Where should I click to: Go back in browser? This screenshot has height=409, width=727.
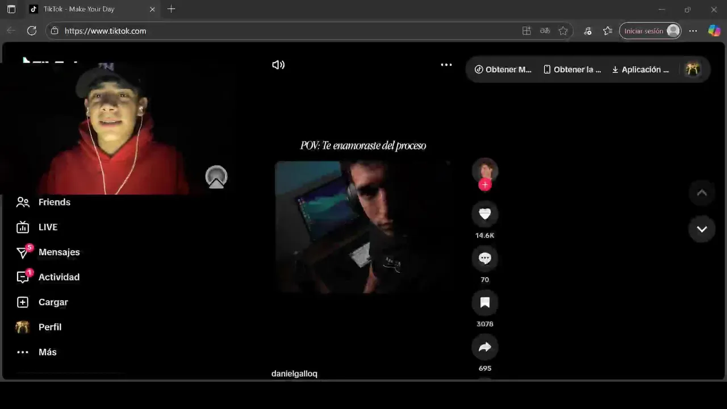(x=11, y=31)
